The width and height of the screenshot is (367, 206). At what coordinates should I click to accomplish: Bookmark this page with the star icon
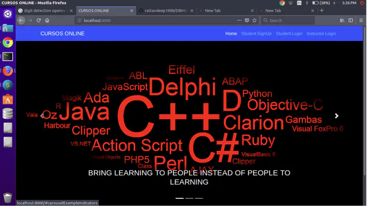tap(254, 20)
